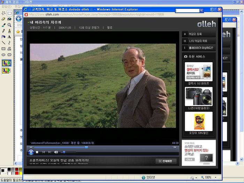Screen dimensions: 244x183
Task: Select the Pencil tool in Paint
Action: (3, 31)
